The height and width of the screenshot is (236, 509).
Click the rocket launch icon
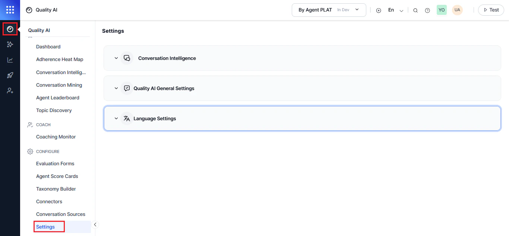point(10,75)
